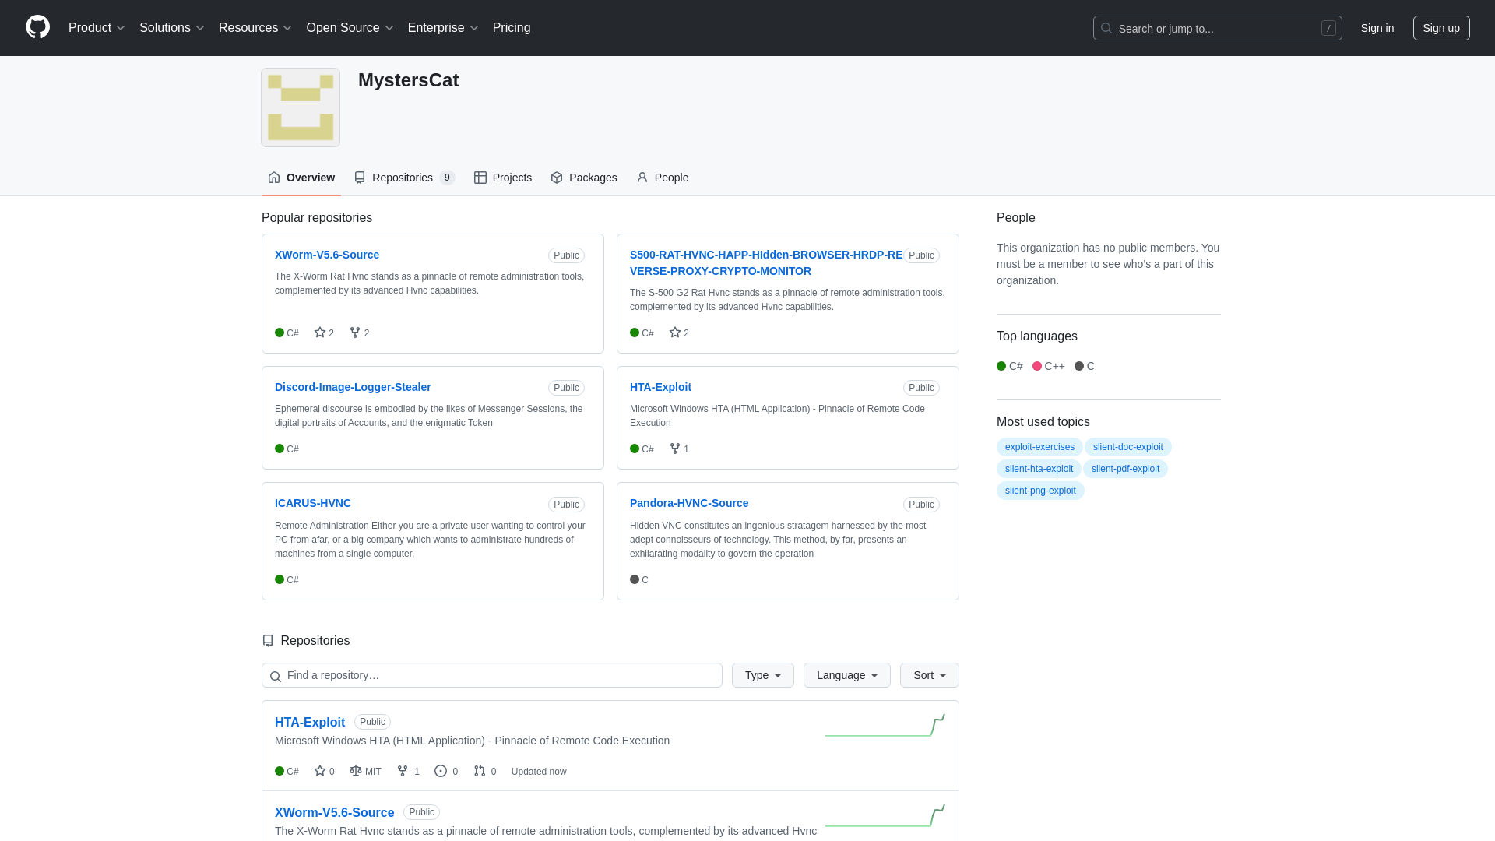Click Sign in link
The width and height of the screenshot is (1495, 841).
[1377, 28]
